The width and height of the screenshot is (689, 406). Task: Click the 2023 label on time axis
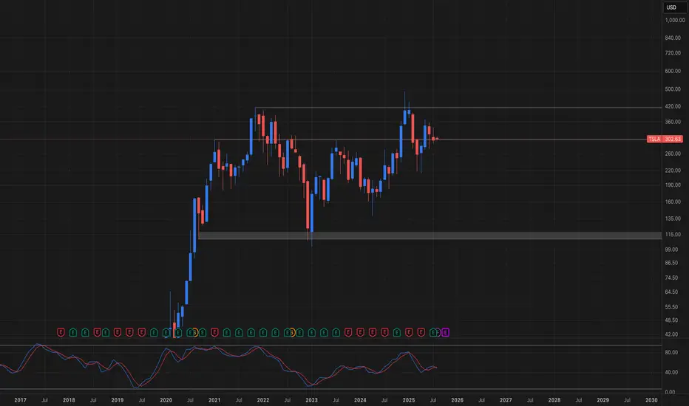click(x=311, y=400)
